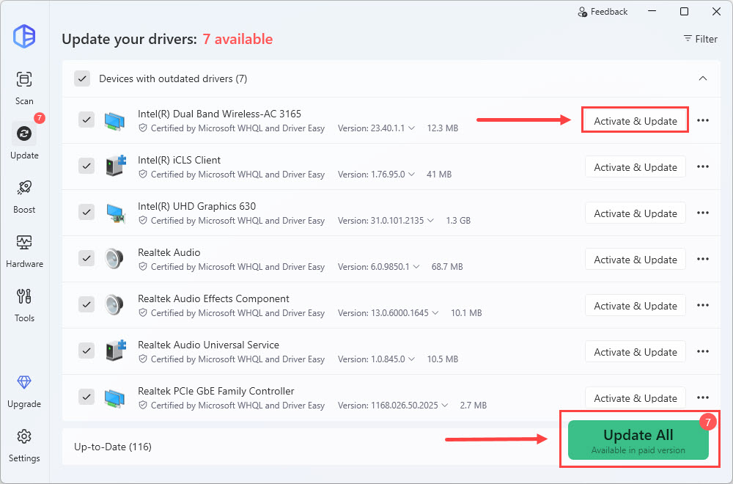
Task: Click the green Update All button
Action: coord(638,440)
